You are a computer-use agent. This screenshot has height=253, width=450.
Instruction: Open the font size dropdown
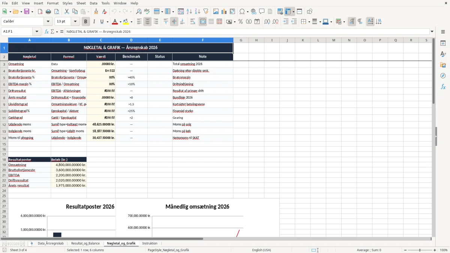(75, 22)
